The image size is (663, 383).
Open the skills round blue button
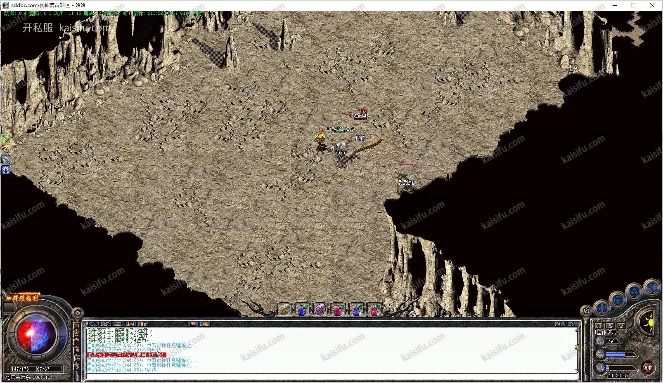[x=635, y=292]
